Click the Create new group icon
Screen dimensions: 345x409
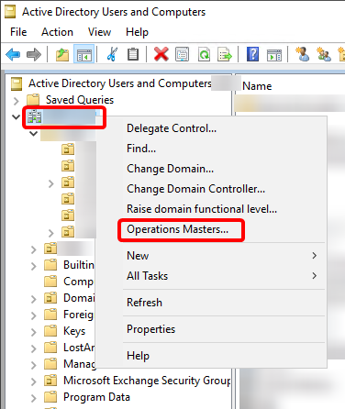click(x=324, y=54)
